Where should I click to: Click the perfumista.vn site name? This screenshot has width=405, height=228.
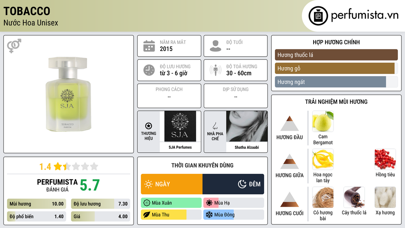tap(365, 15)
